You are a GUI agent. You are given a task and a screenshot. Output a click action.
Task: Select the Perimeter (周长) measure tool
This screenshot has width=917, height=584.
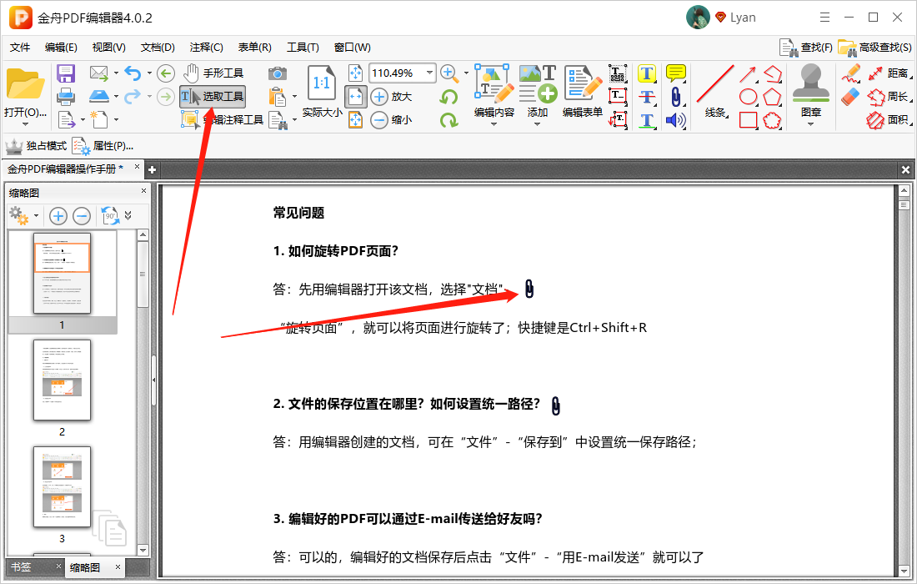click(889, 97)
